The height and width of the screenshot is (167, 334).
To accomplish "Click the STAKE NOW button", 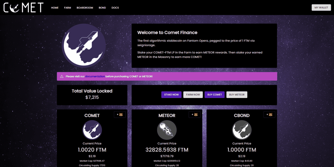I will 171,95.
